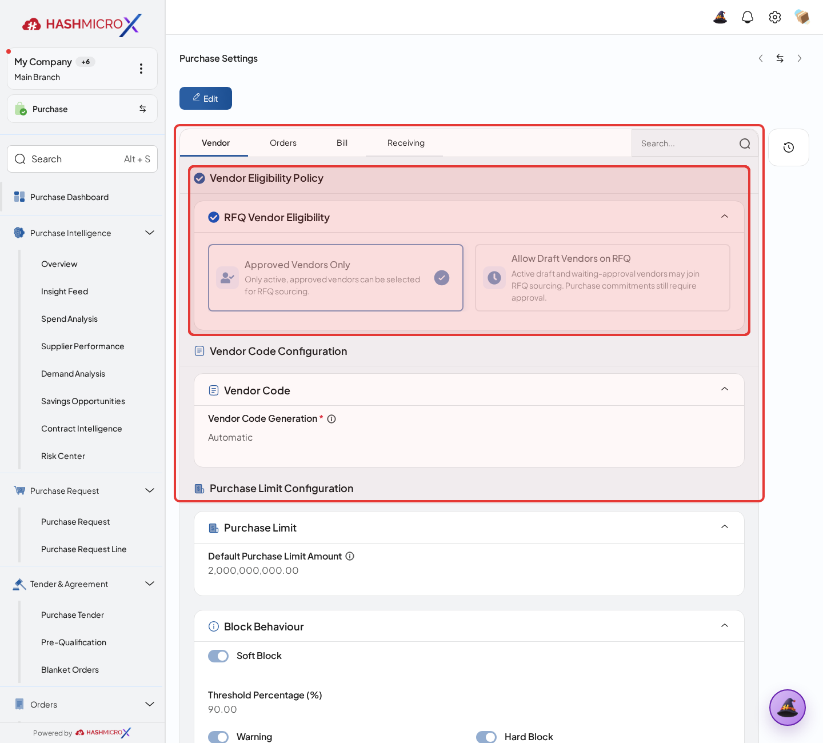Image resolution: width=823 pixels, height=743 pixels.
Task: Click the swap arrows beside record navigation
Action: [780, 58]
